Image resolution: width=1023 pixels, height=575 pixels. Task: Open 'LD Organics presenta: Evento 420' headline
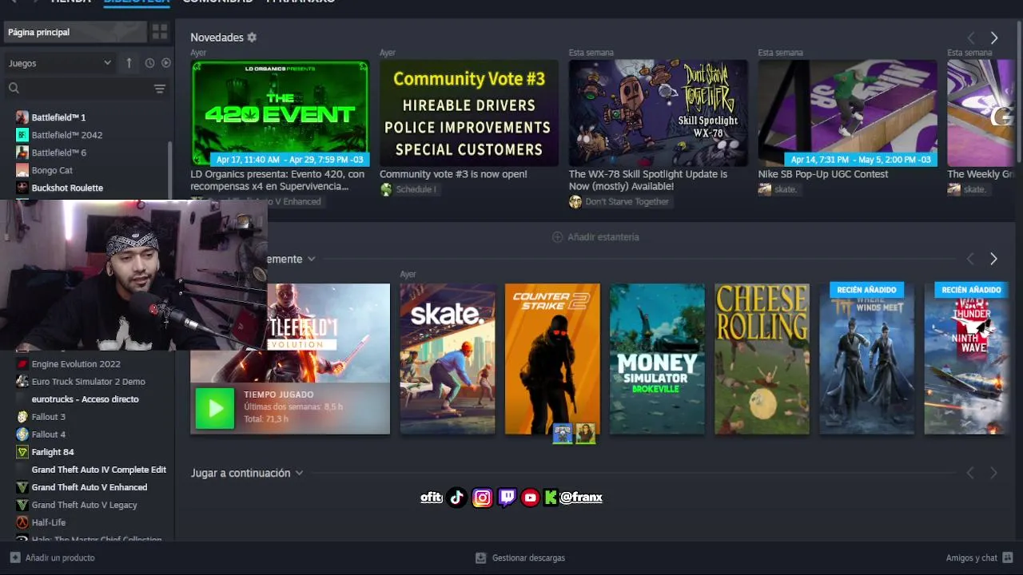(277, 180)
